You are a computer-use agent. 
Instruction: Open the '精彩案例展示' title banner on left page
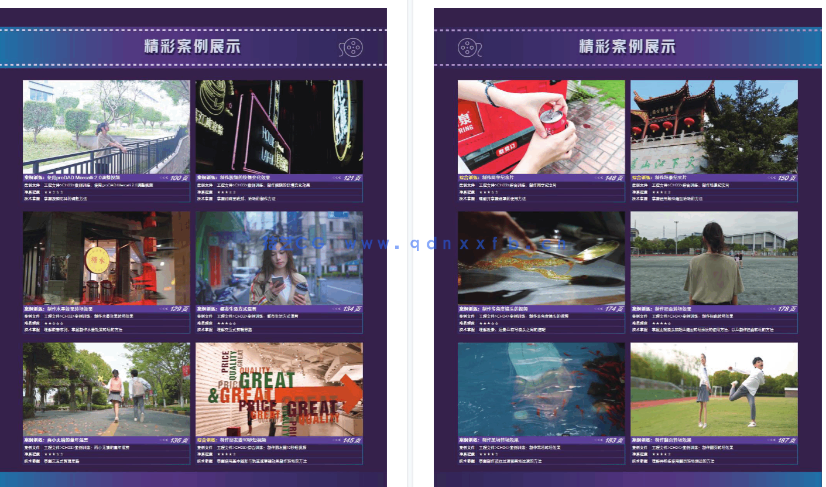tap(193, 47)
